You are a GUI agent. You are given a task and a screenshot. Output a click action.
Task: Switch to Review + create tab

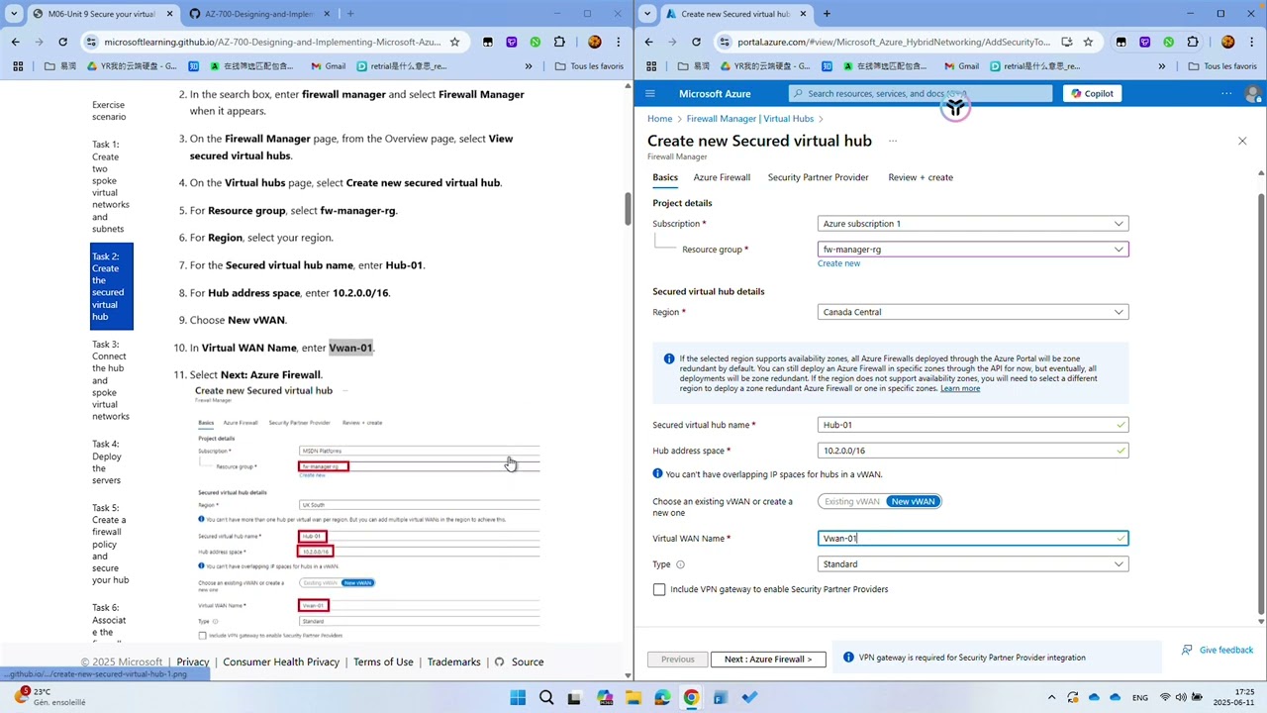tap(921, 177)
